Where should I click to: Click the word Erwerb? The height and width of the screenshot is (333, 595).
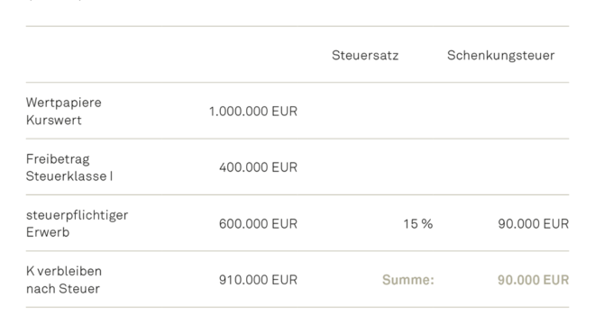(x=48, y=232)
